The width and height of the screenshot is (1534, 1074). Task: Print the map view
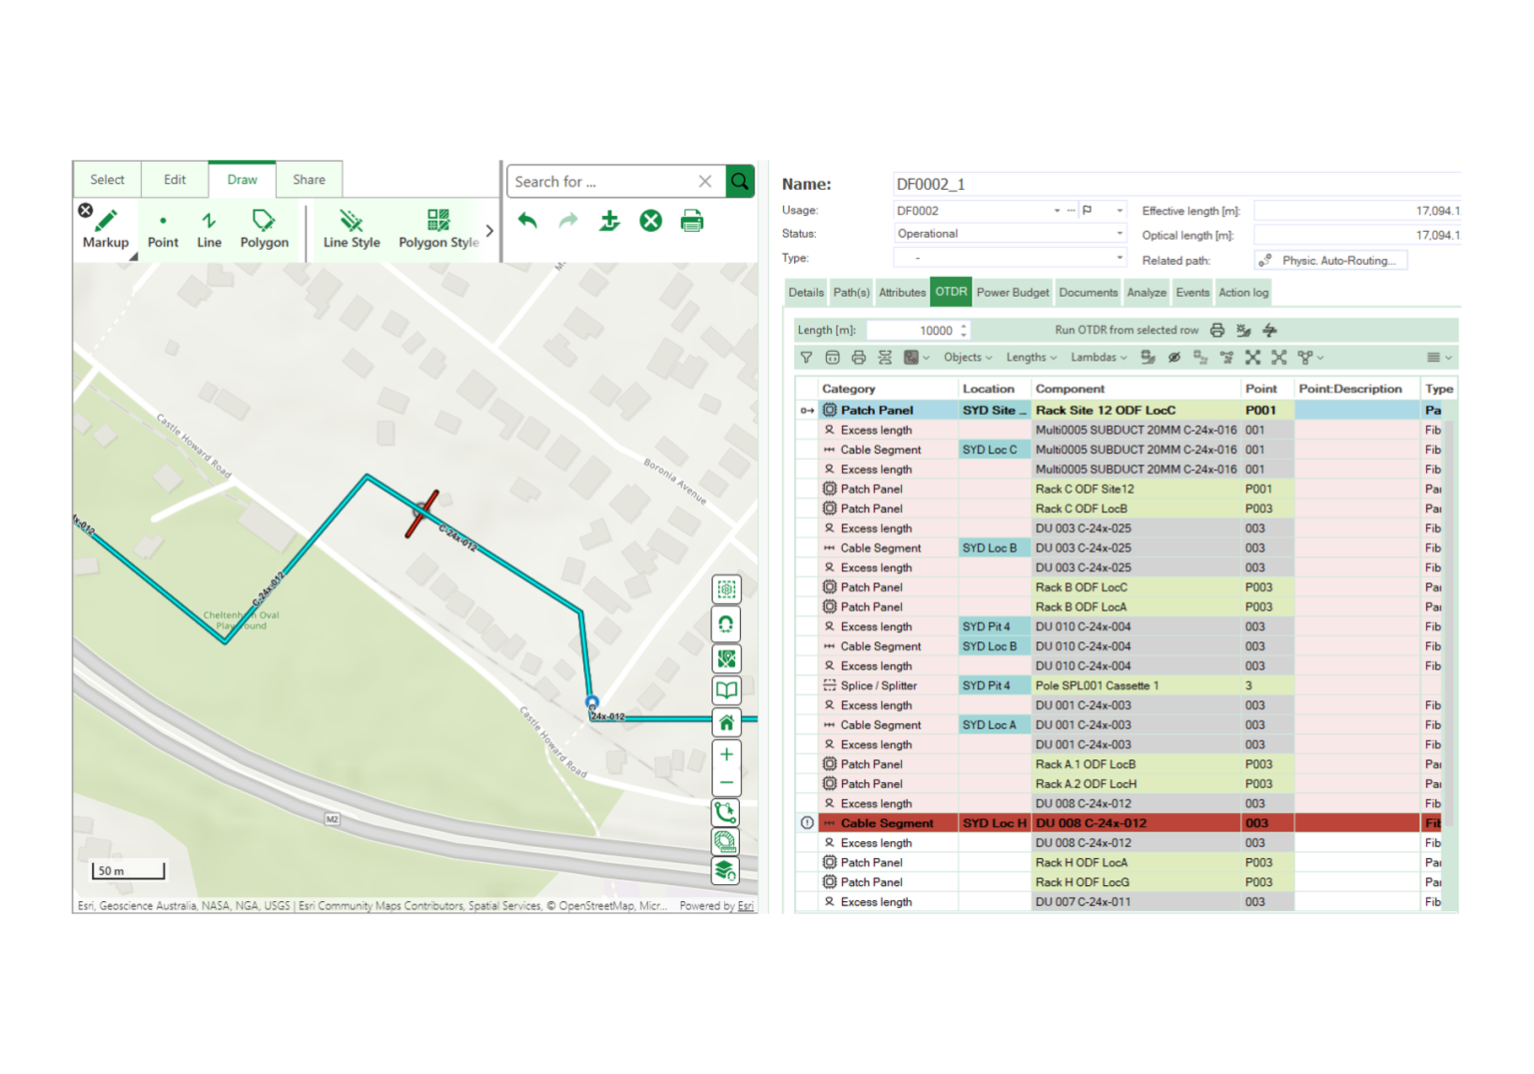tap(691, 221)
